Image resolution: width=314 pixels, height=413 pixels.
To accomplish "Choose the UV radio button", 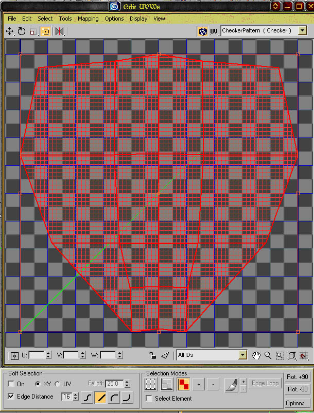I will coord(58,384).
